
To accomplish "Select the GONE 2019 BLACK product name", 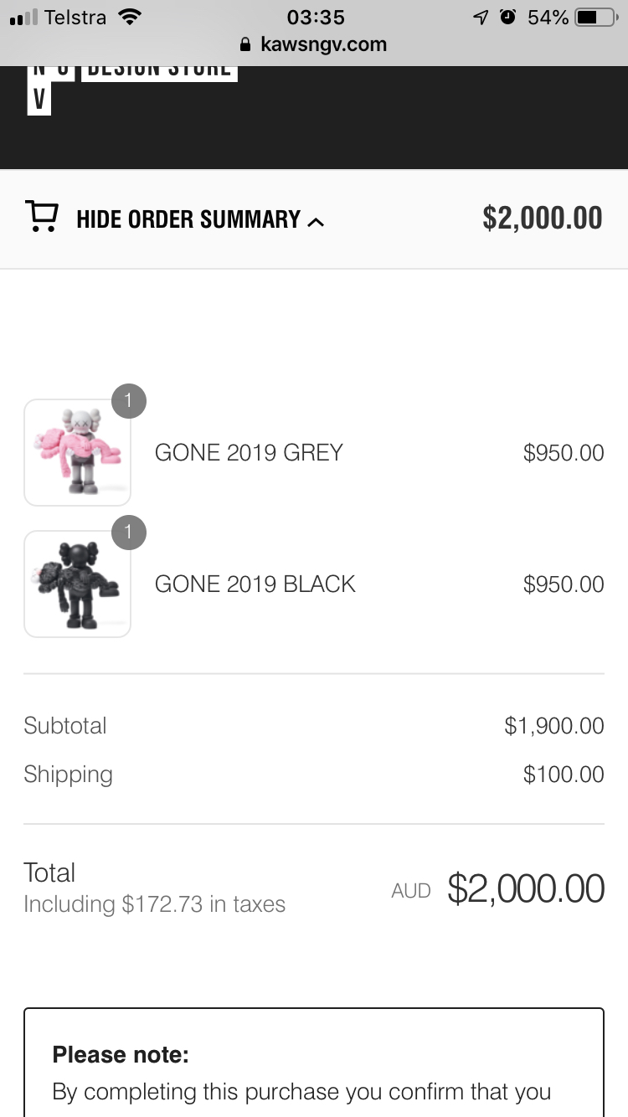I will 255,584.
